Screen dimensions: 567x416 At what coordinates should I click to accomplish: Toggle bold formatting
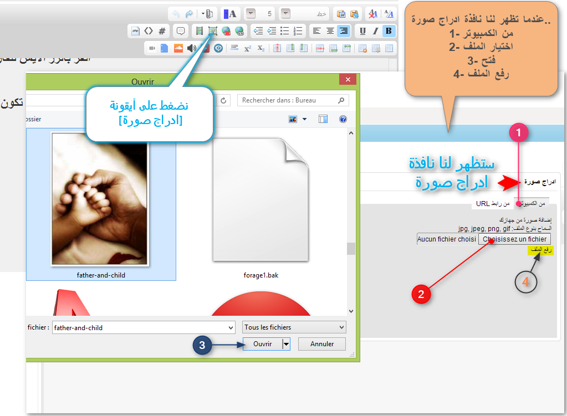tap(389, 31)
